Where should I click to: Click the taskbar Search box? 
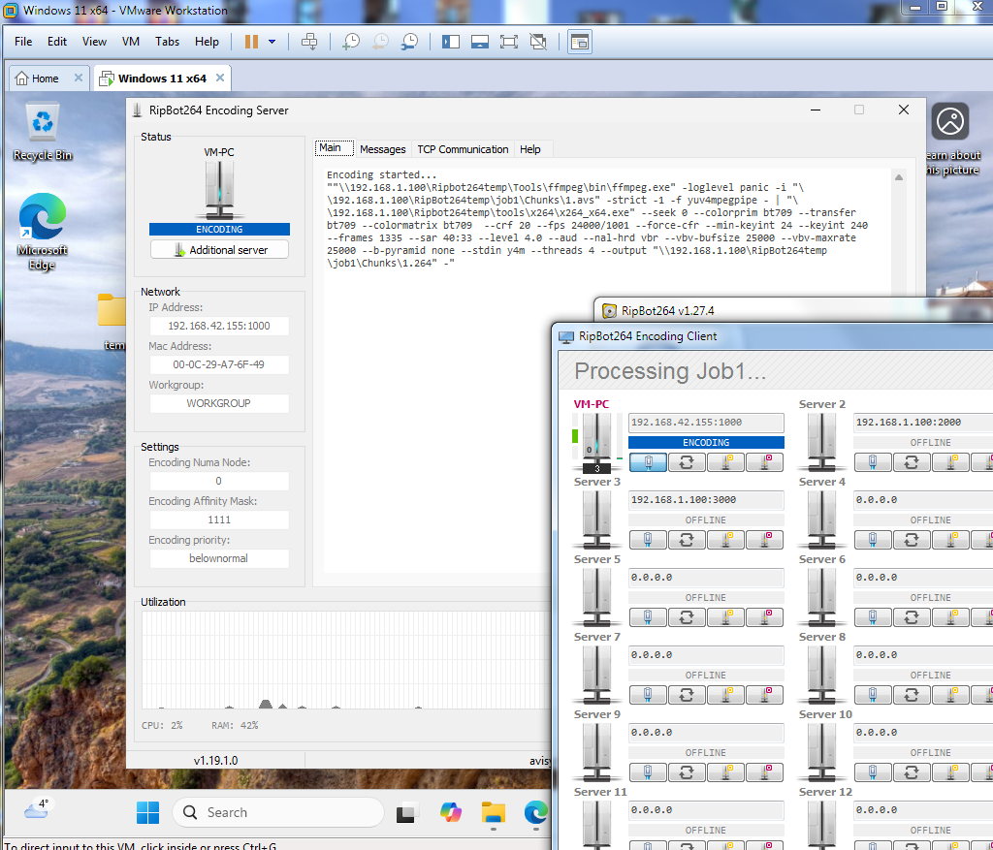[278, 812]
